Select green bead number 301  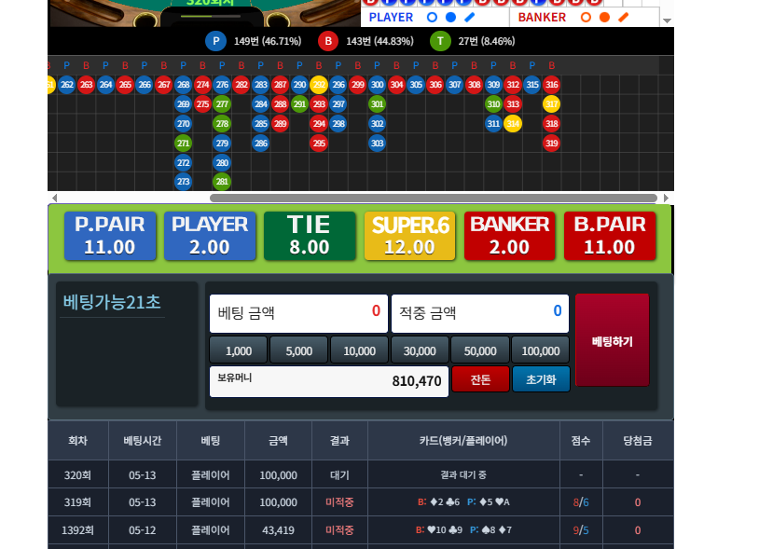[377, 104]
